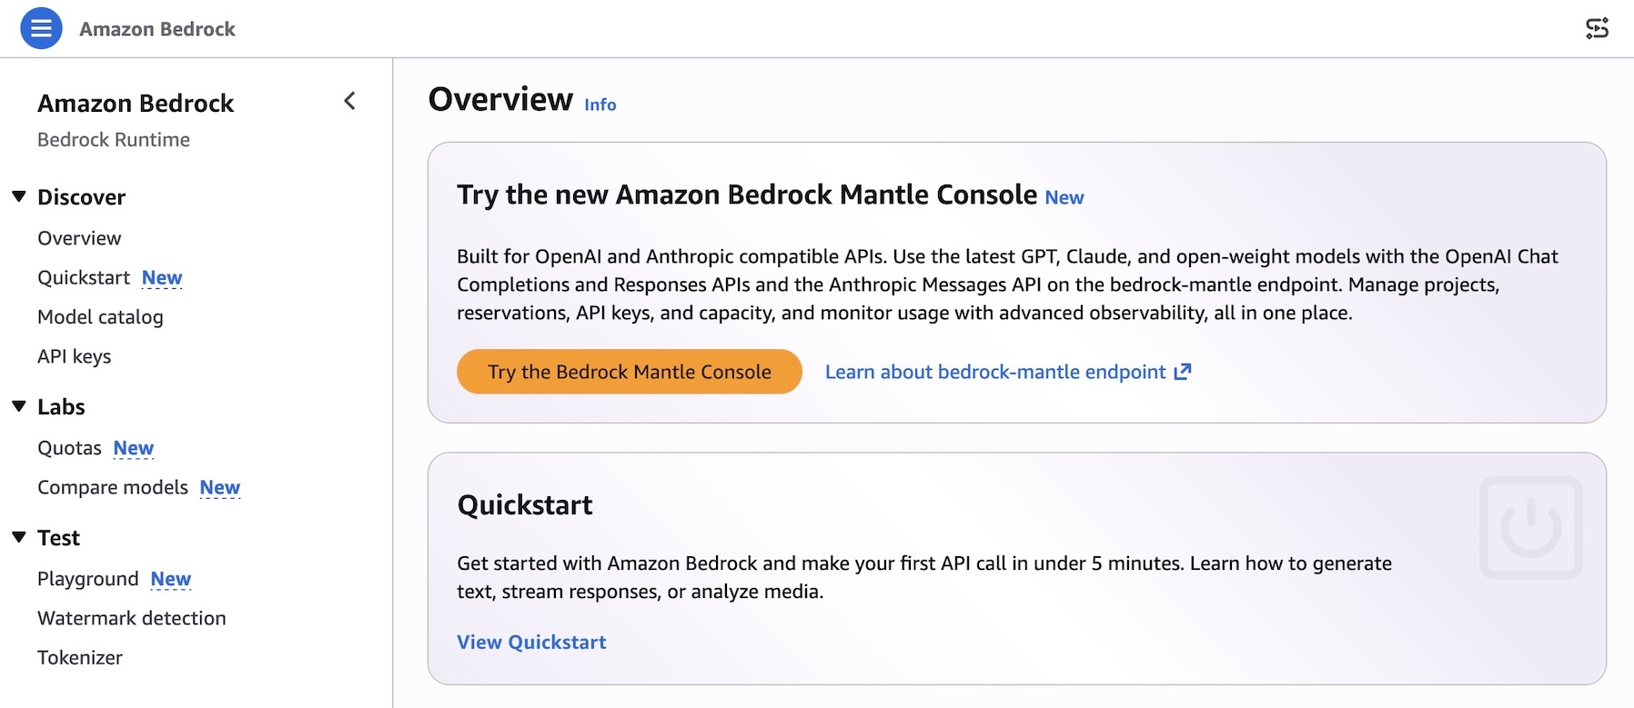Click Try the Bedrock Mantle Console button
The height and width of the screenshot is (708, 1634).
point(630,372)
